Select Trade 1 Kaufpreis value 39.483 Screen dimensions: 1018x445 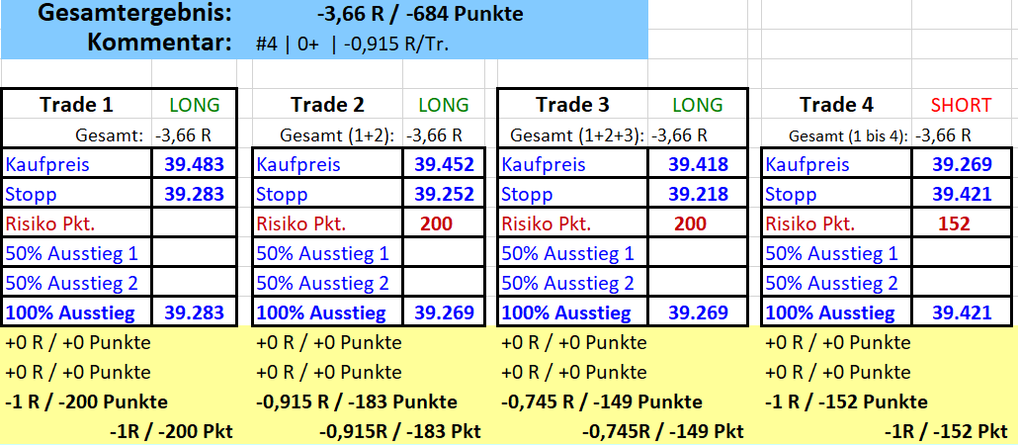[x=195, y=165]
